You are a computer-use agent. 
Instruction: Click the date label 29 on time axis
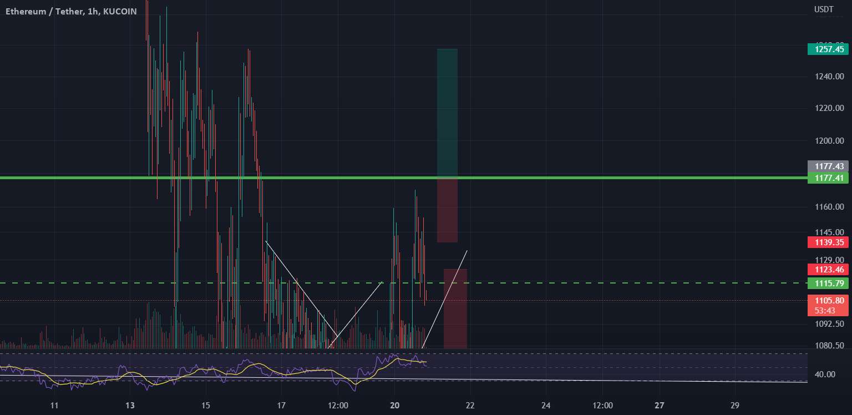(x=735, y=406)
